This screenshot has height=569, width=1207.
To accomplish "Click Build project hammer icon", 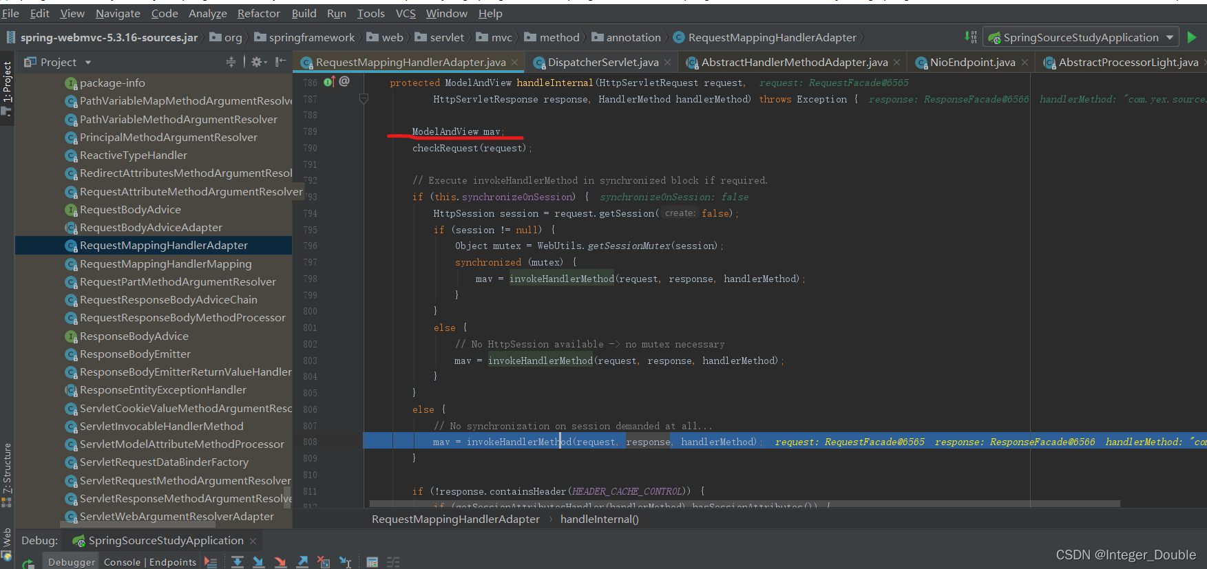I will [971, 37].
